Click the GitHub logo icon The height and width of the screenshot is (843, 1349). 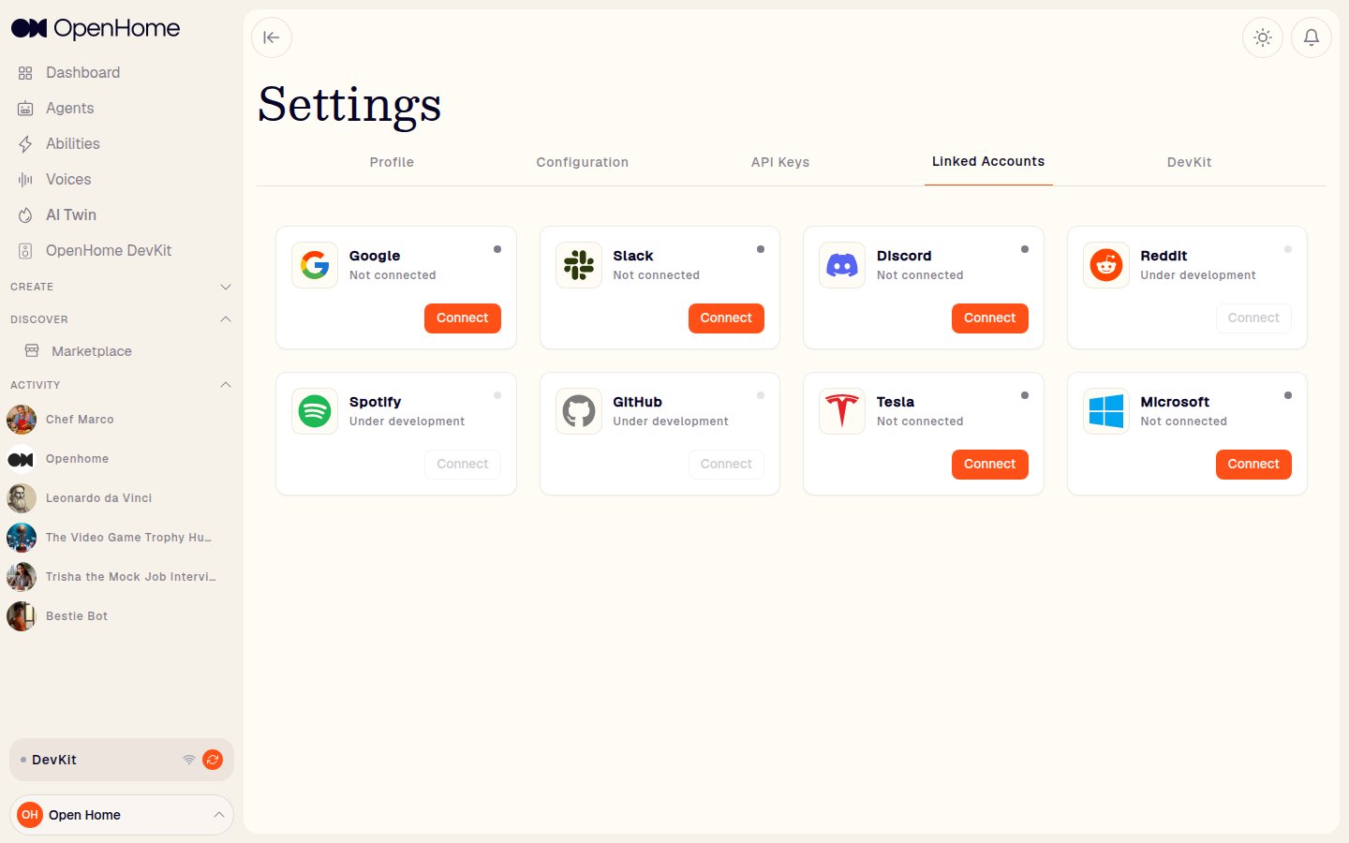click(579, 411)
